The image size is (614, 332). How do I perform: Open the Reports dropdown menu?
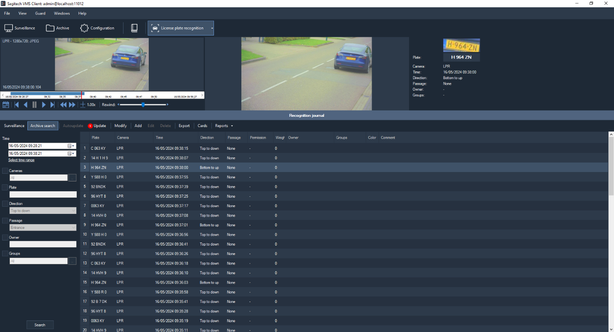point(224,126)
